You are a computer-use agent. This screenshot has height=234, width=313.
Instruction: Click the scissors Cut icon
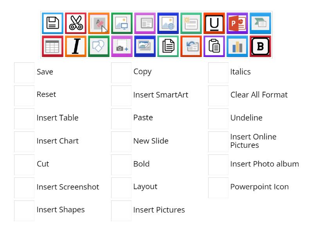click(x=76, y=23)
